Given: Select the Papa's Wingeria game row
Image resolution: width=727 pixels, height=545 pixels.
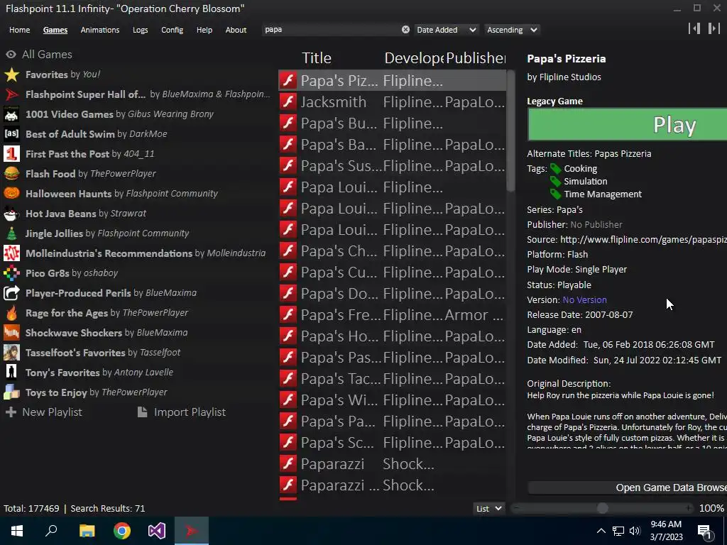Looking at the screenshot, I should point(392,400).
